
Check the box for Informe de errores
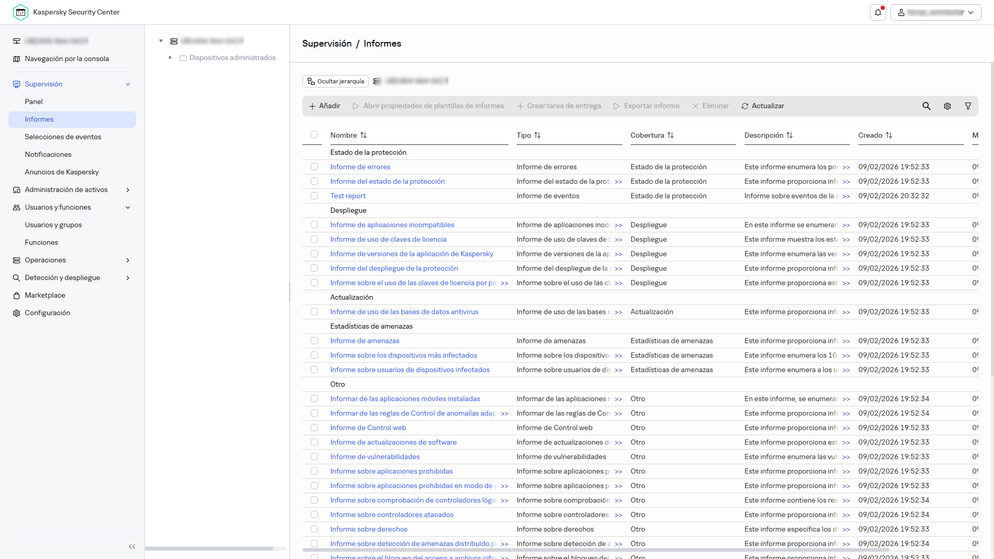(x=314, y=167)
